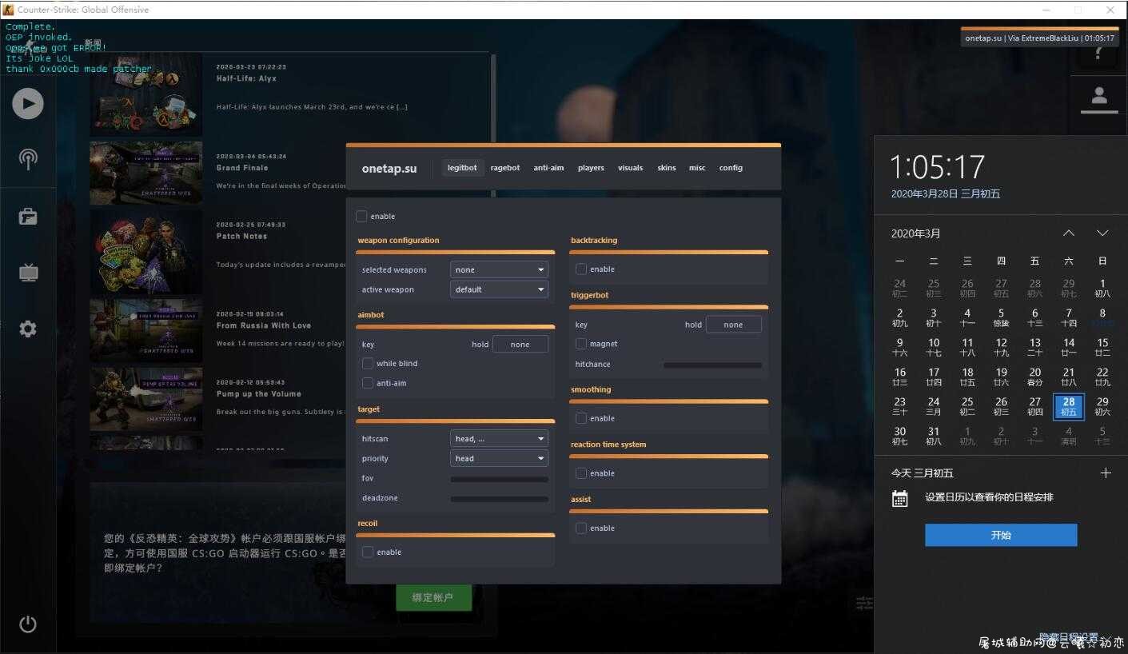This screenshot has height=654, width=1128.
Task: Enable the backtracking checkbox
Action: coord(581,269)
